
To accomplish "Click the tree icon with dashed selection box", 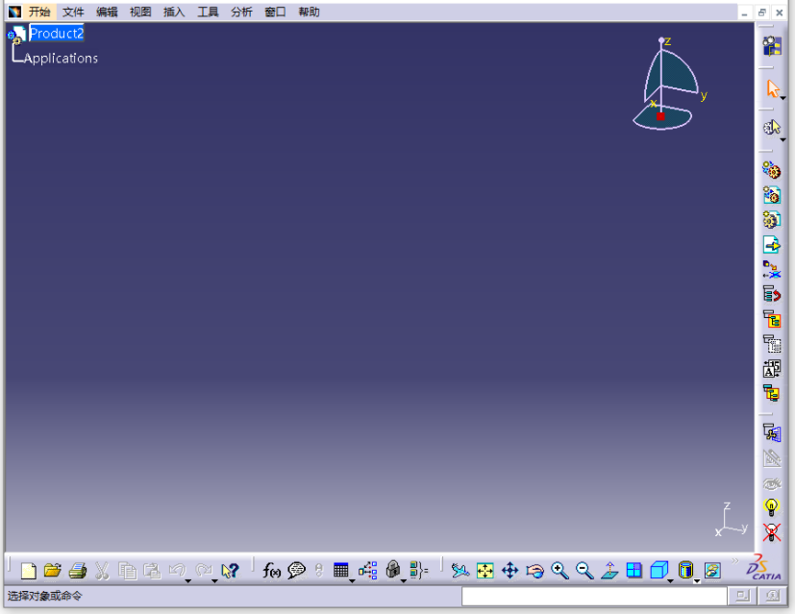I will pos(772,344).
